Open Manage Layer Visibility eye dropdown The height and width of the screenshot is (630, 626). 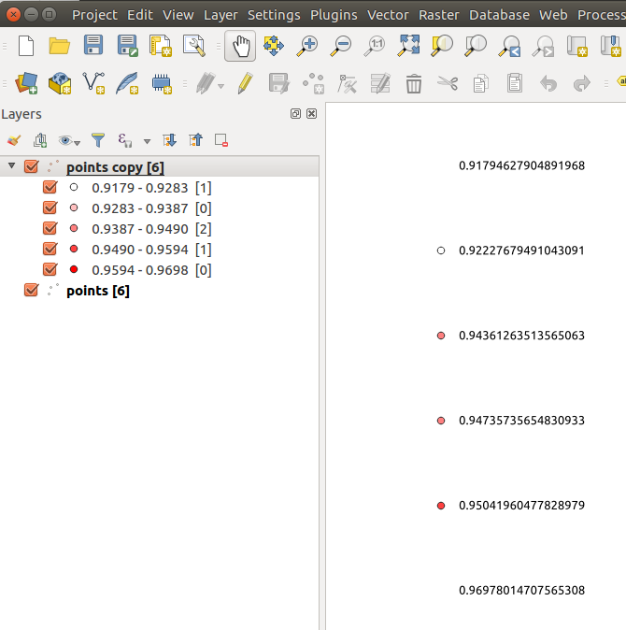coord(69,140)
